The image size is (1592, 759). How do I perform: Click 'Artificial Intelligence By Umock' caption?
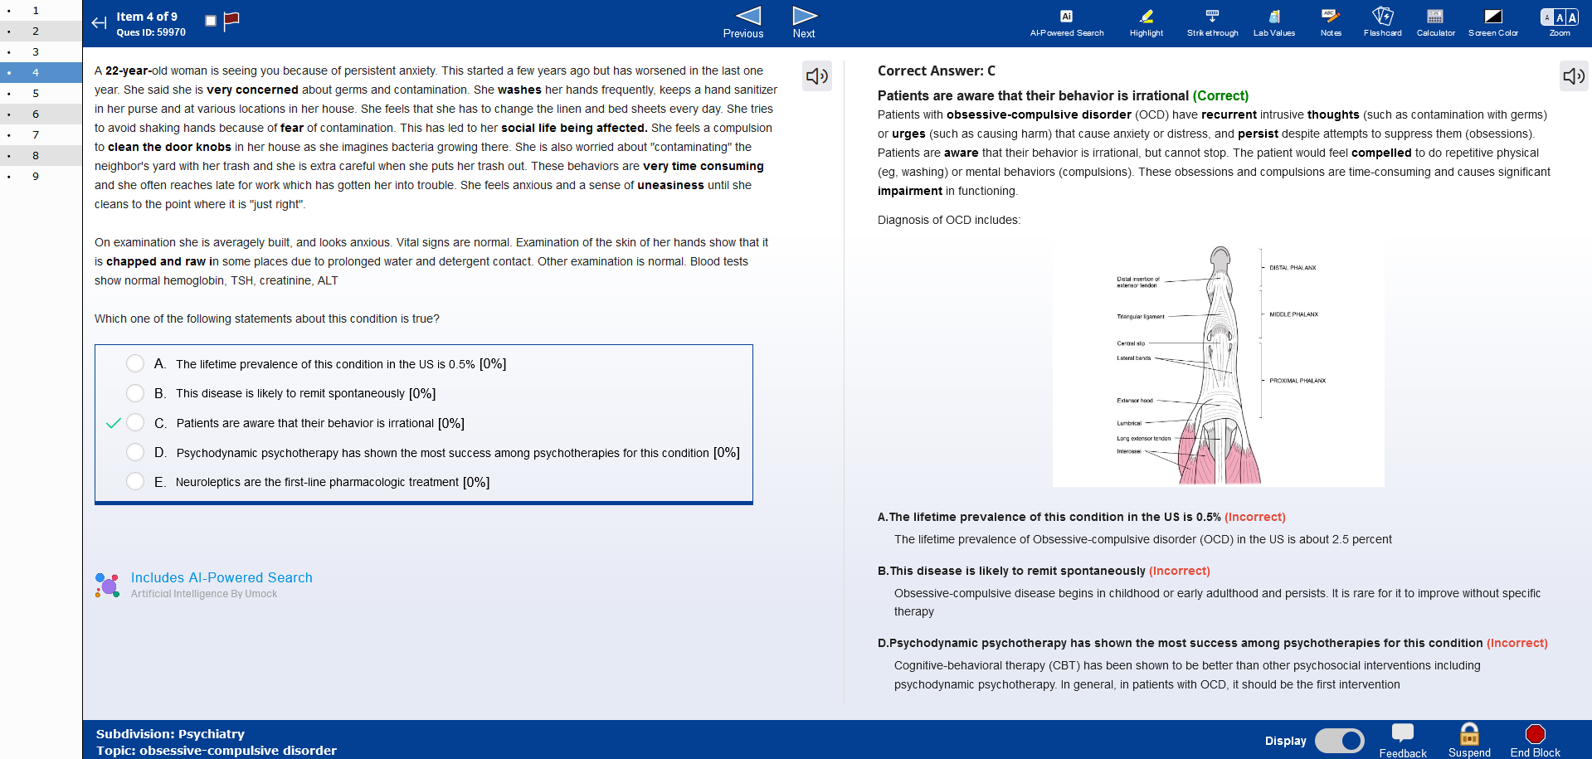[x=204, y=594]
